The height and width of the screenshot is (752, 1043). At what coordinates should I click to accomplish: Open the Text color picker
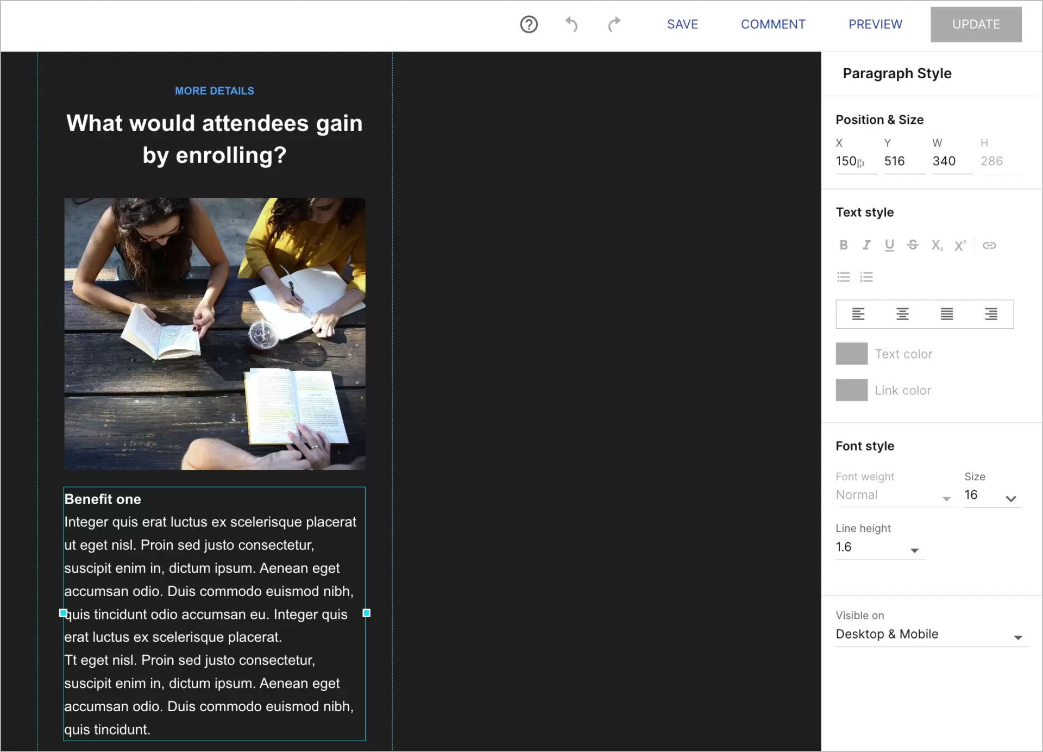pos(851,353)
